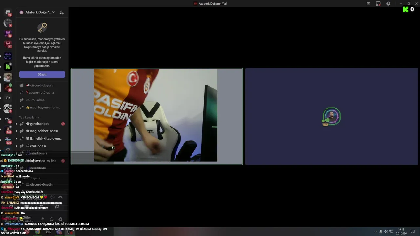Open the mod-başvuru-formu channel
The image size is (420, 236).
[42, 108]
